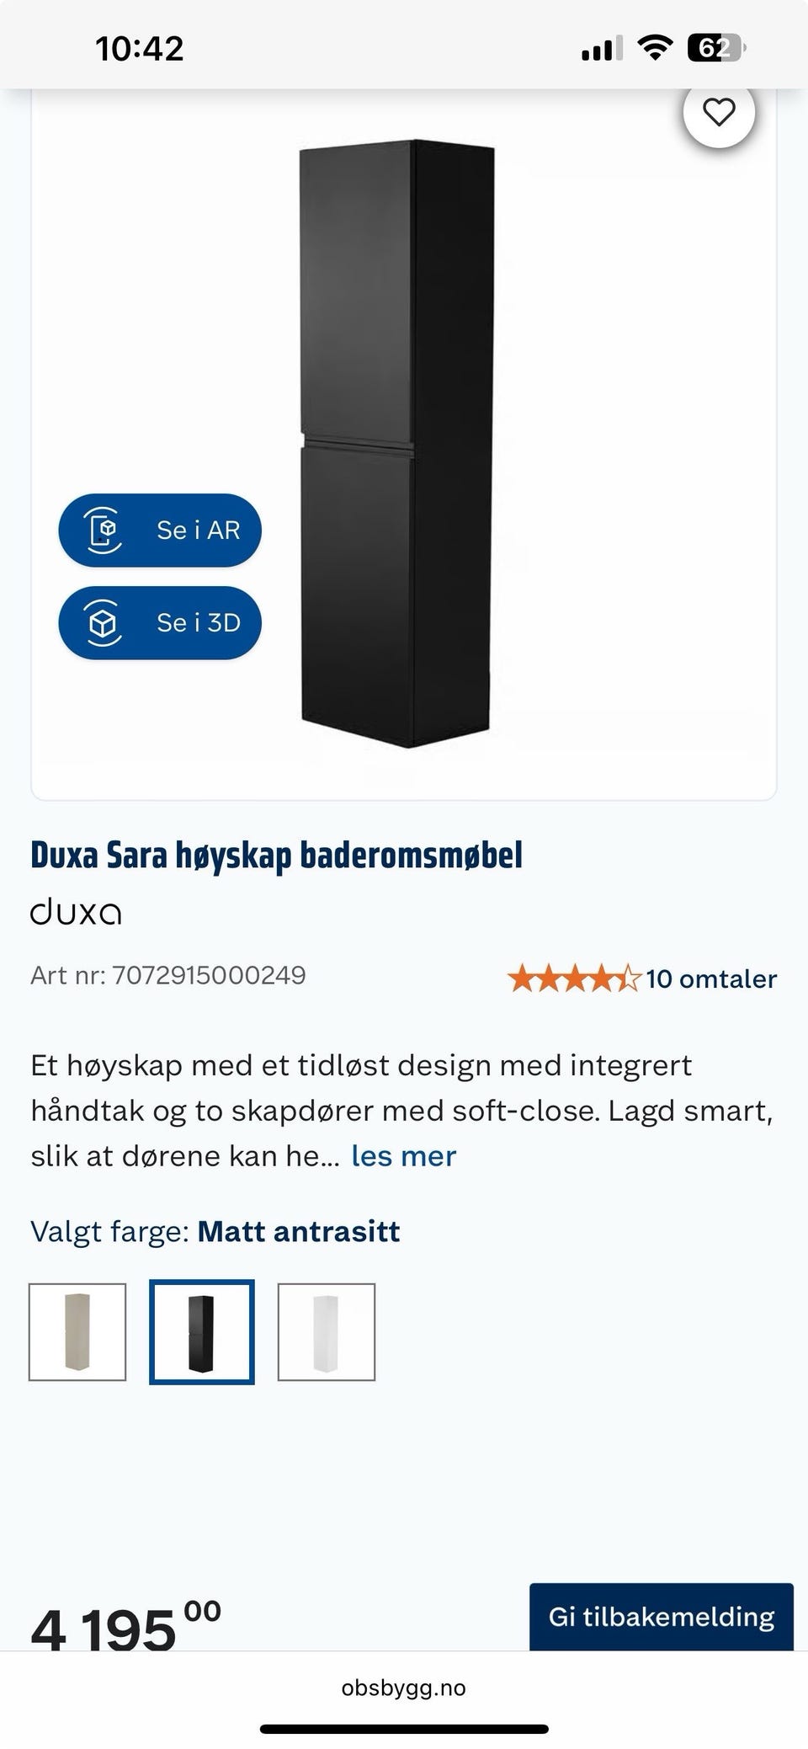This screenshot has width=808, height=1749.
Task: Open Se i AR view
Action: (x=160, y=530)
